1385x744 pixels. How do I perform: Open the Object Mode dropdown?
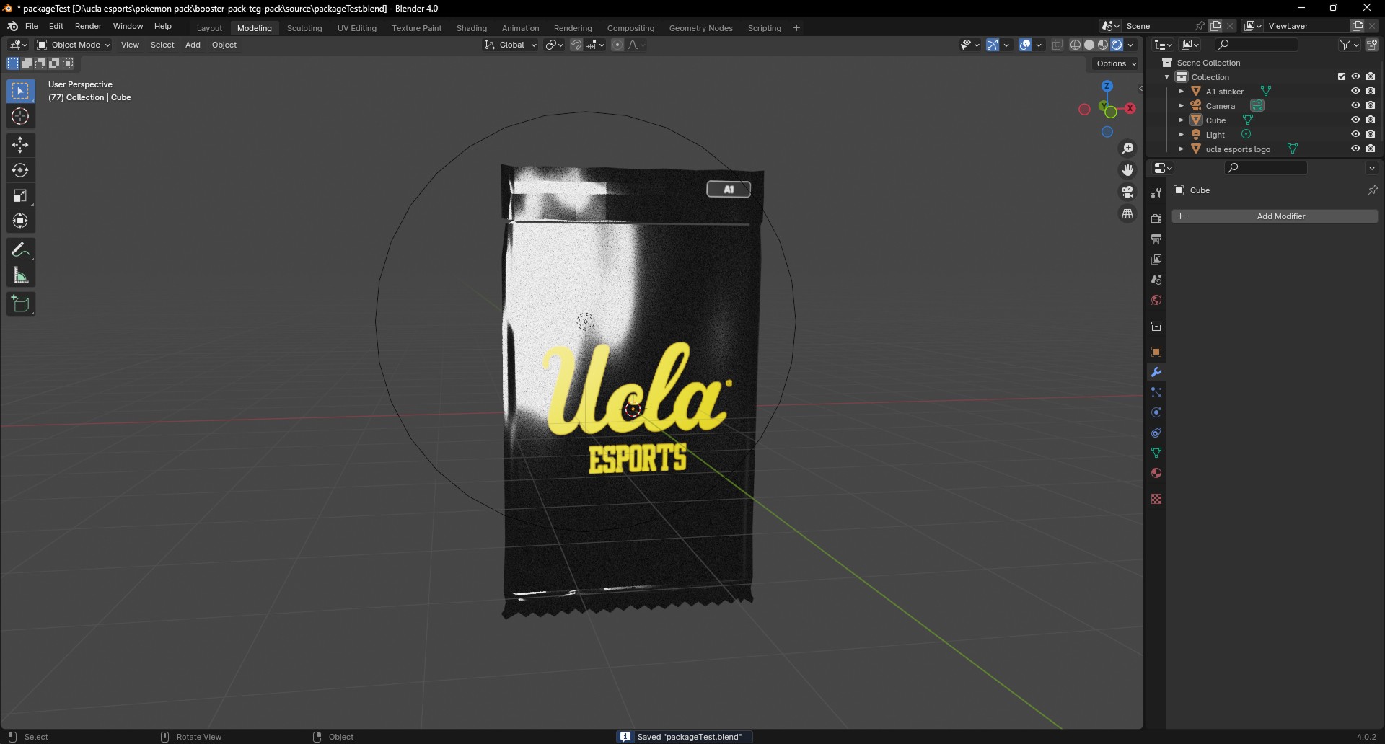tap(74, 45)
